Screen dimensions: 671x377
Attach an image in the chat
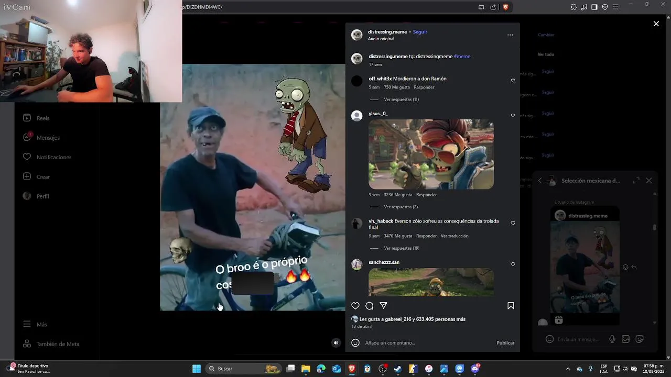point(625,339)
